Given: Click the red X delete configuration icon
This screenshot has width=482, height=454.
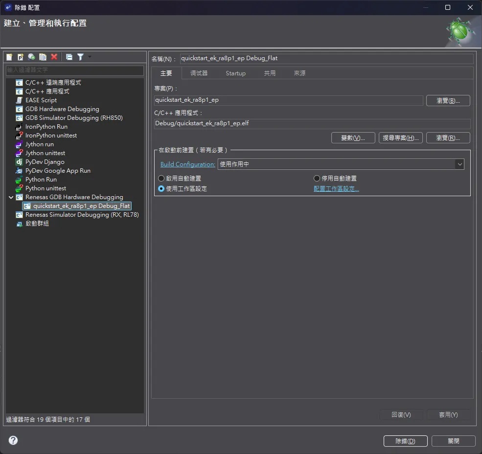Looking at the screenshot, I should (x=54, y=57).
